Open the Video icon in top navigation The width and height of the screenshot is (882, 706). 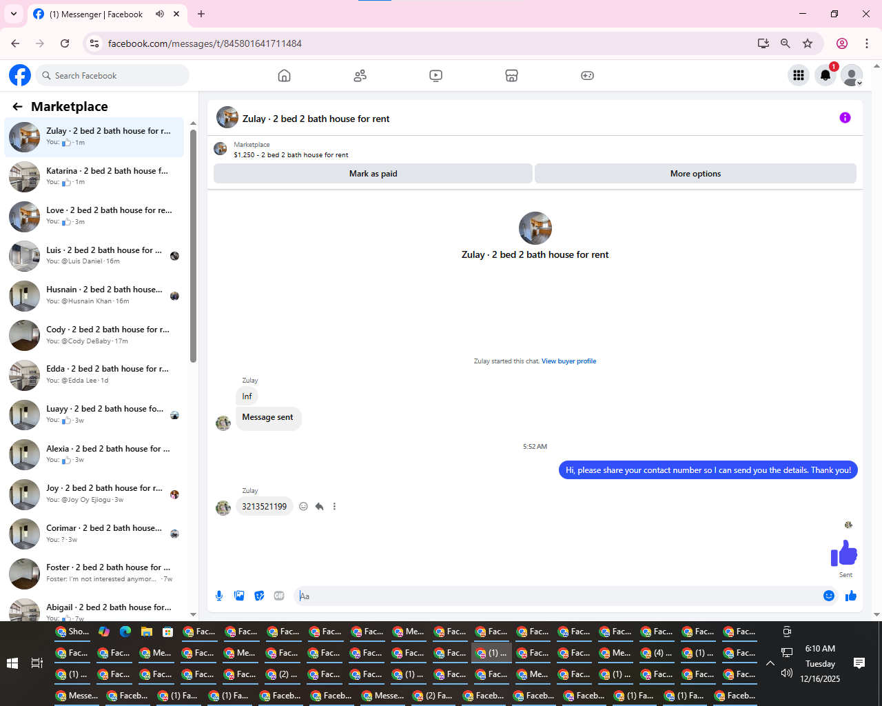(435, 76)
